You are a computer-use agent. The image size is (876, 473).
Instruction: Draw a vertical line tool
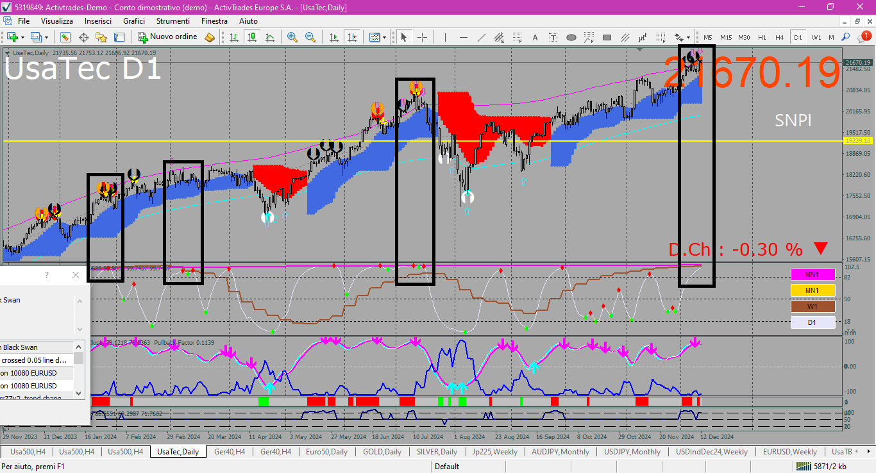click(x=446, y=37)
